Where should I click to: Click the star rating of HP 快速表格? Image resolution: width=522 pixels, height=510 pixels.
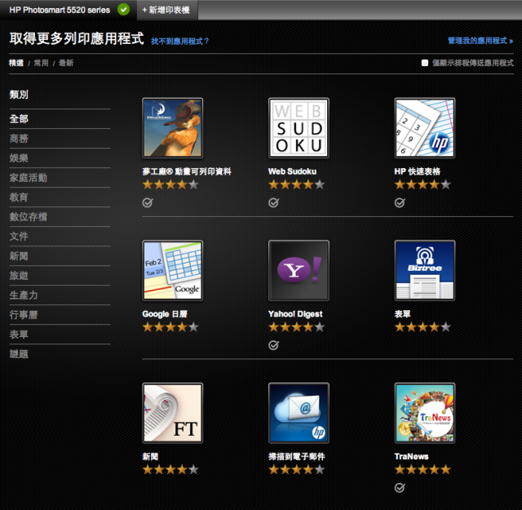pyautogui.click(x=422, y=184)
